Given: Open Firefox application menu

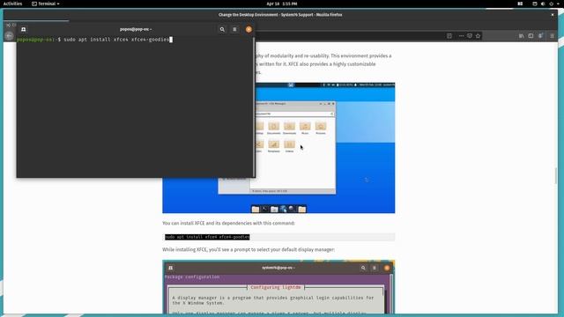Looking at the screenshot, I should click(x=553, y=36).
